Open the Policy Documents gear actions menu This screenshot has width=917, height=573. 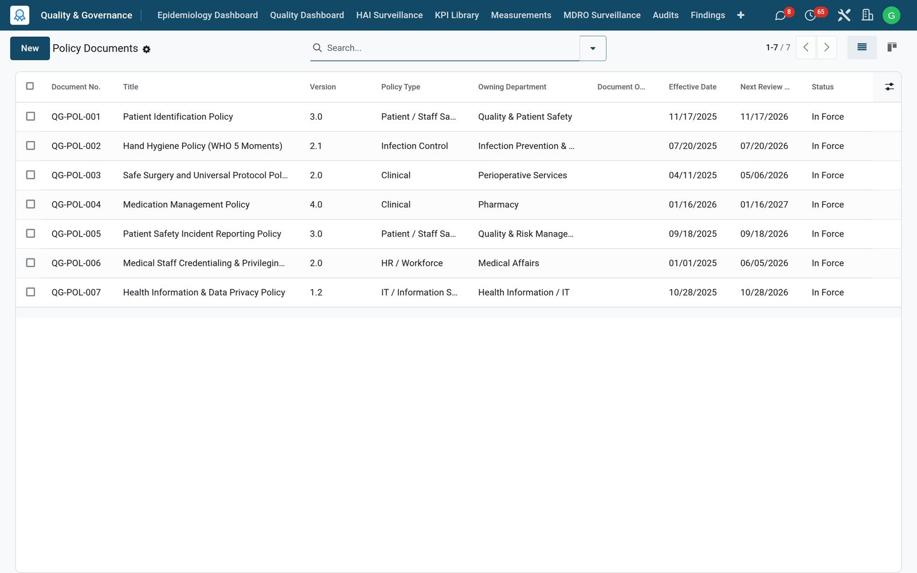147,50
